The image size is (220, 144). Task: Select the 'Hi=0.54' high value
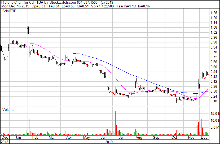pos(53,6)
